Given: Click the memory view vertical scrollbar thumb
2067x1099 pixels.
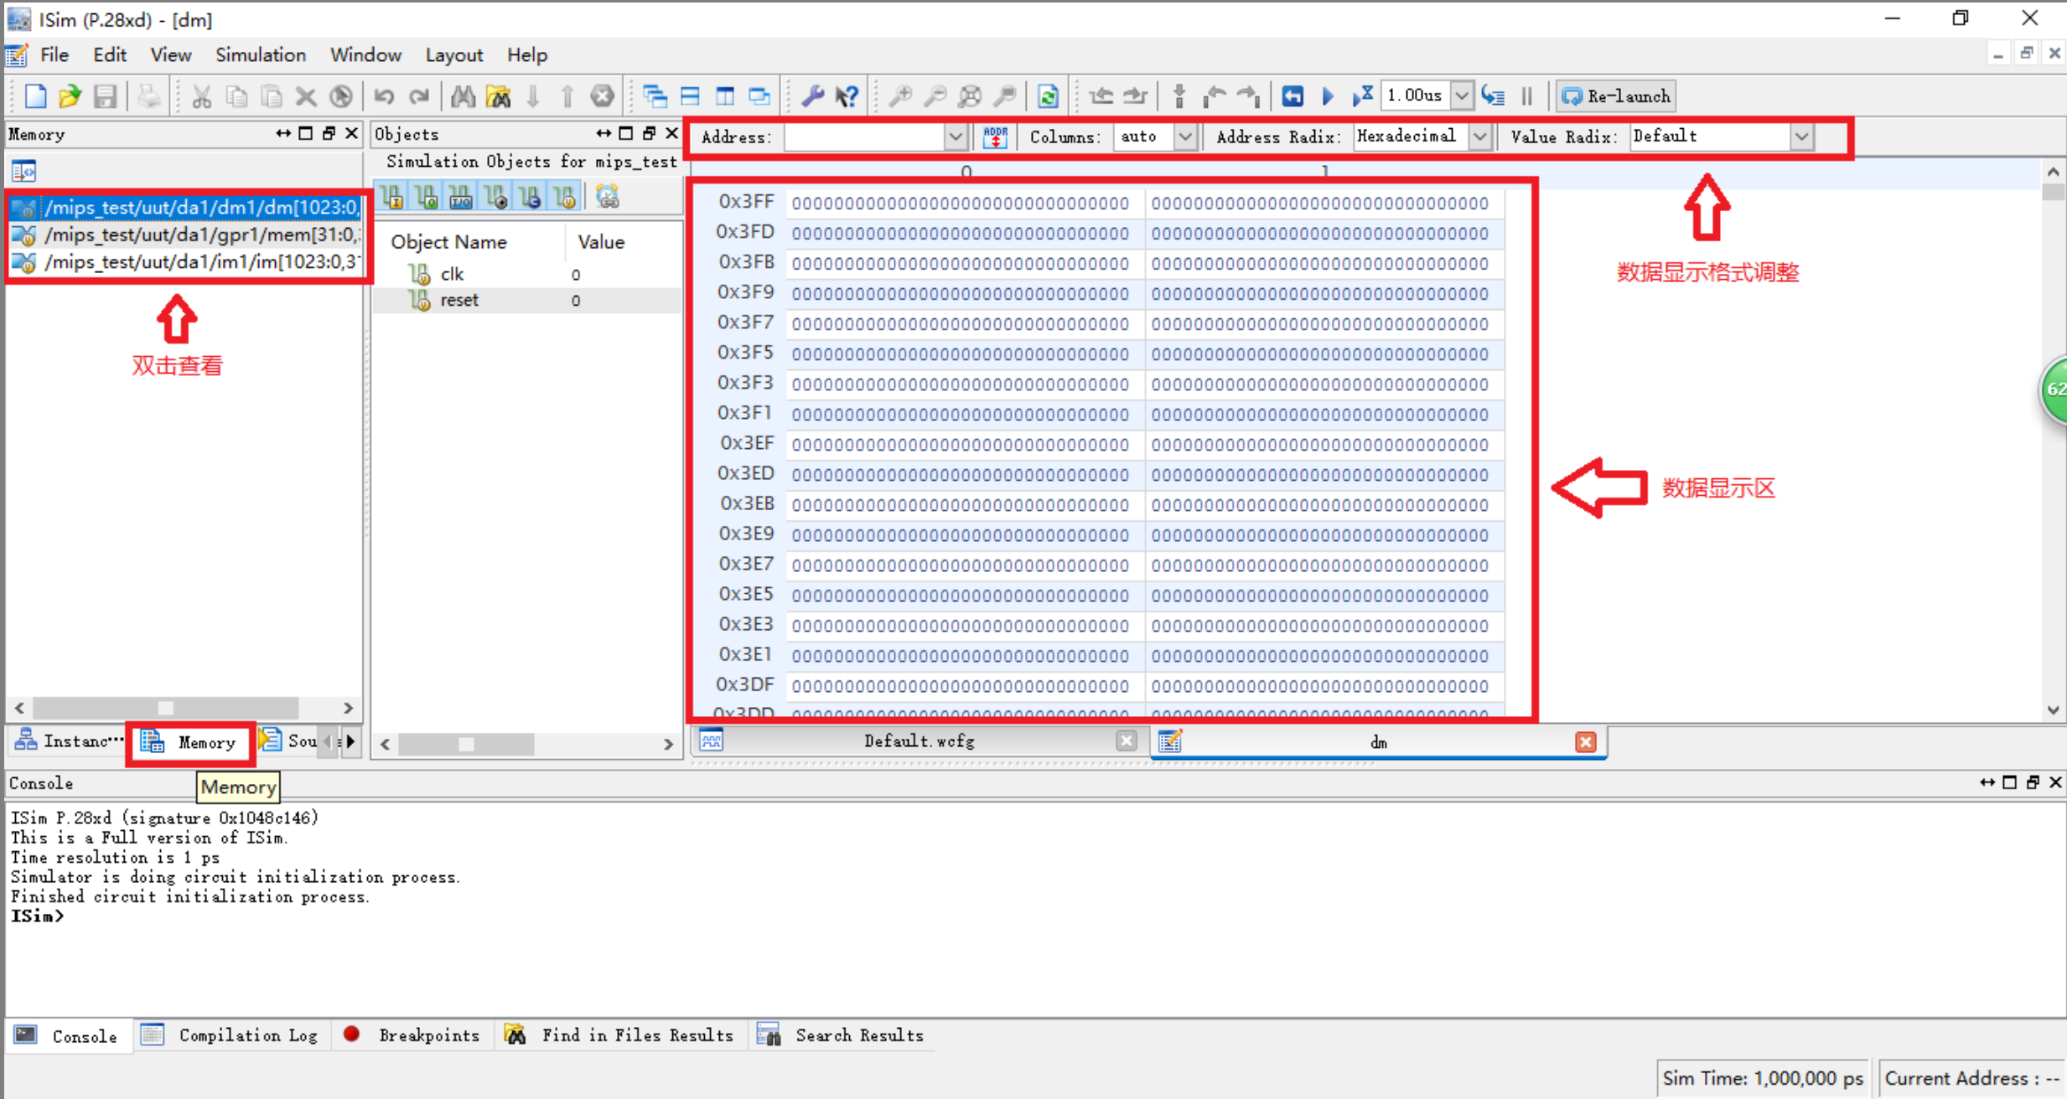Looking at the screenshot, I should pos(2053,192).
